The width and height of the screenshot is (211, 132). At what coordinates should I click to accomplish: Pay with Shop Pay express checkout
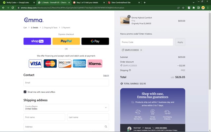point(37,41)
